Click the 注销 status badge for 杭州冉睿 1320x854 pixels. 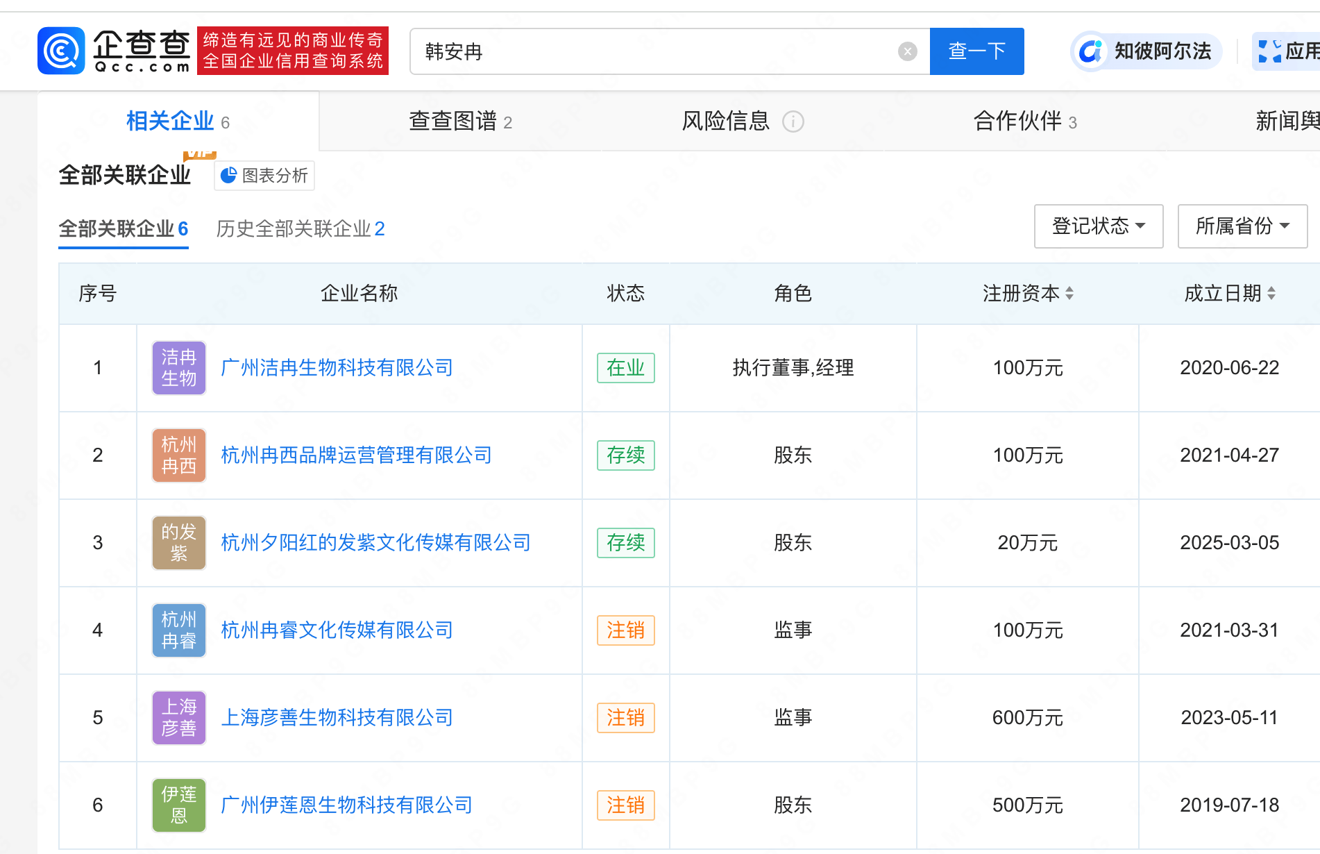click(x=626, y=630)
